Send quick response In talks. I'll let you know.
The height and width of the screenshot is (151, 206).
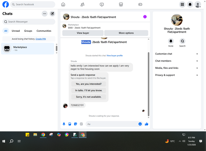coord(89,90)
